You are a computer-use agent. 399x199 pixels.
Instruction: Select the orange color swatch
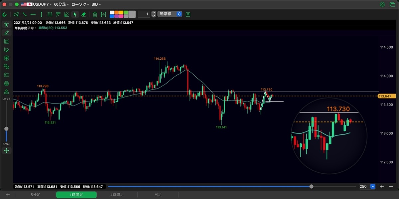[x=116, y=12]
